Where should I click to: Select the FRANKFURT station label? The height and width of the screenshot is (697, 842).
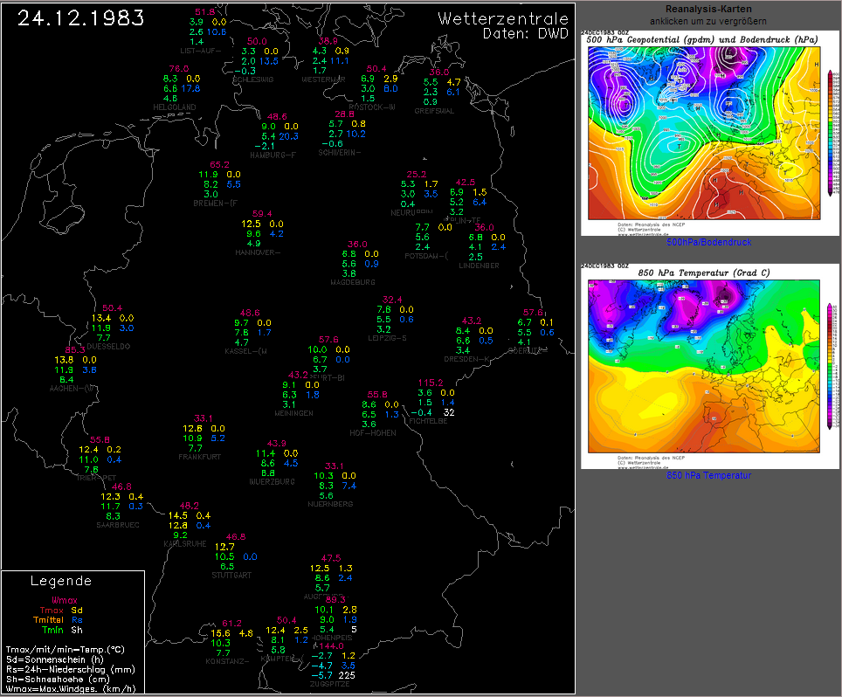coord(199,457)
